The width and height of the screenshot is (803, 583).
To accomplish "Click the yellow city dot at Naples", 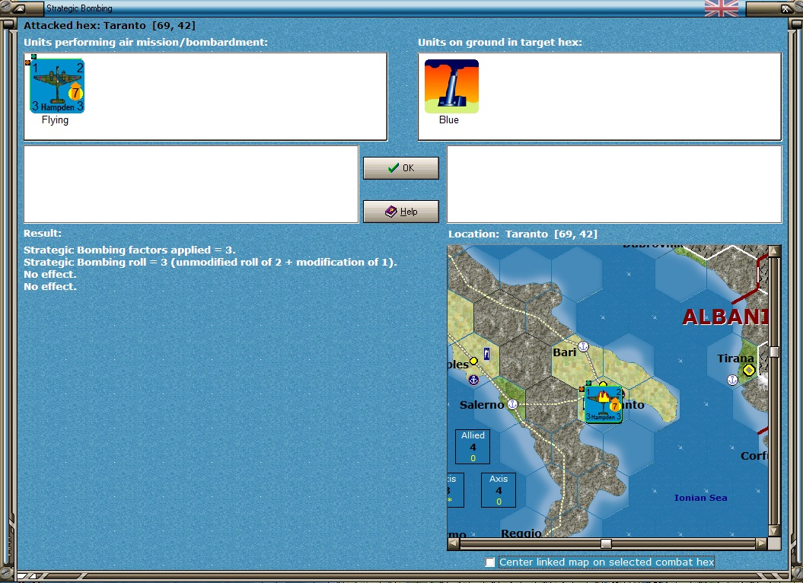I will 473,361.
